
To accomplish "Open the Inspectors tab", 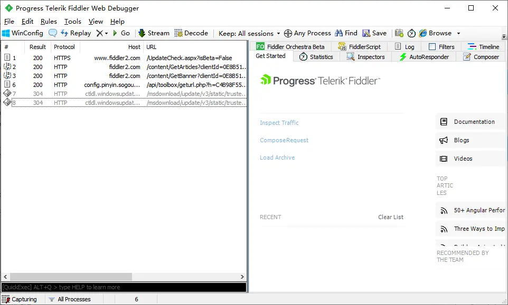I will (365, 57).
